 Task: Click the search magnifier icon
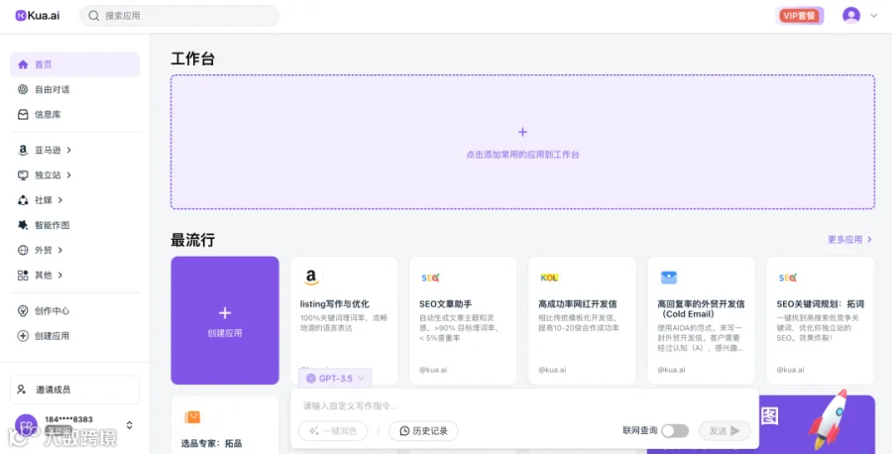click(x=93, y=16)
